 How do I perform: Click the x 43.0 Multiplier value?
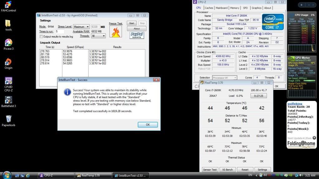coord(223,60)
